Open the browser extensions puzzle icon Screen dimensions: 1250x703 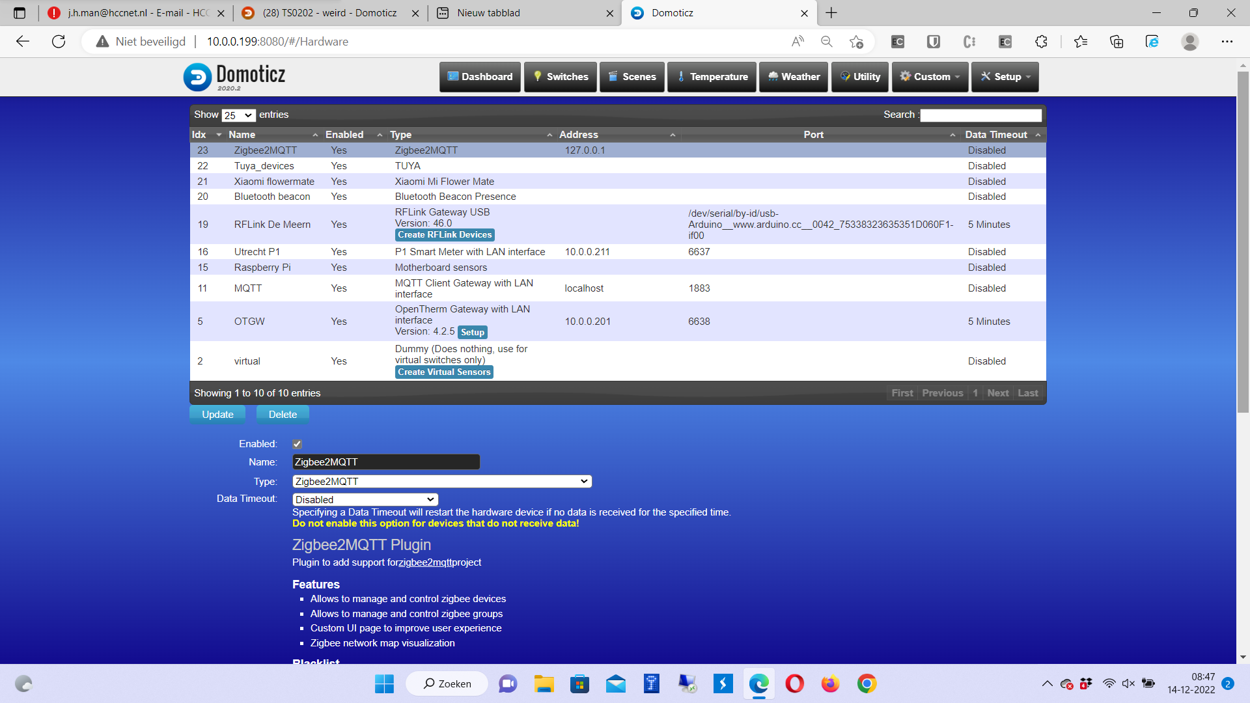[1041, 42]
